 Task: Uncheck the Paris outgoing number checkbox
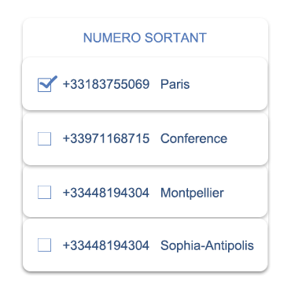coord(45,85)
